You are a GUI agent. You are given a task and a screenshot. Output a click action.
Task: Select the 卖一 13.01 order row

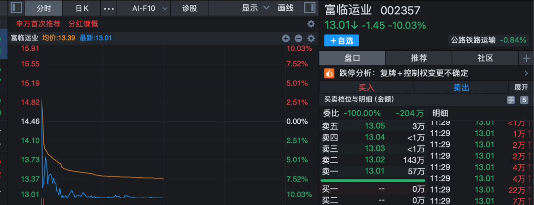tap(373, 171)
